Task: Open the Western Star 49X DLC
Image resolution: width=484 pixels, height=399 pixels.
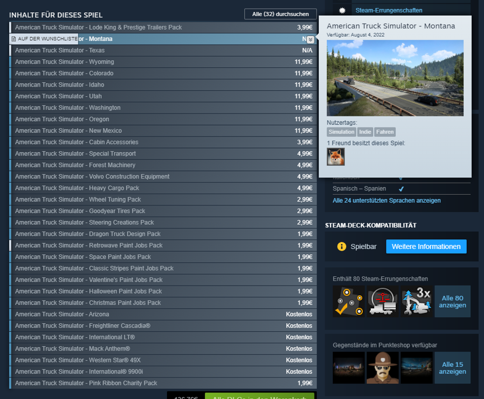Action: coord(163,360)
